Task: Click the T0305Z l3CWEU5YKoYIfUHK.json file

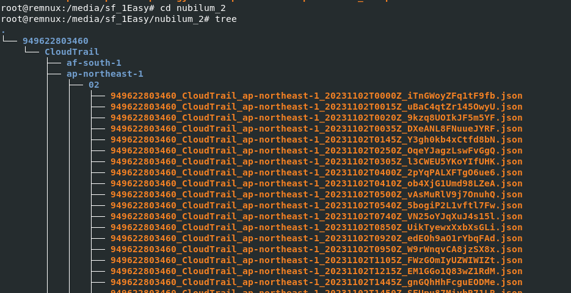Action: [x=316, y=161]
